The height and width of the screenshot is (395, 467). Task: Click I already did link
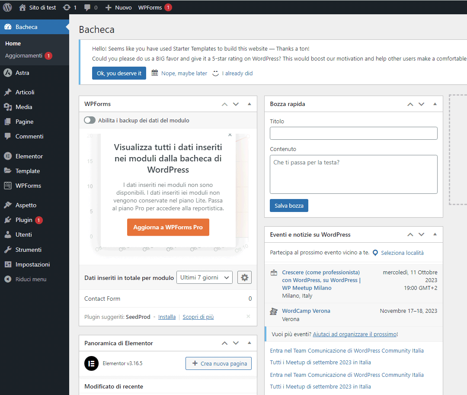[237, 73]
